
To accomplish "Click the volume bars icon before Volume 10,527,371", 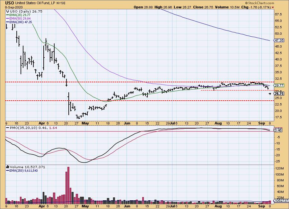I will click(8, 167).
